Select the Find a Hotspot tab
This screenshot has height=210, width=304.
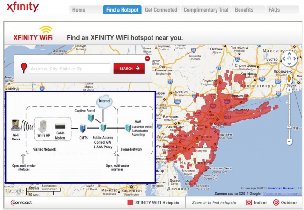(x=122, y=10)
